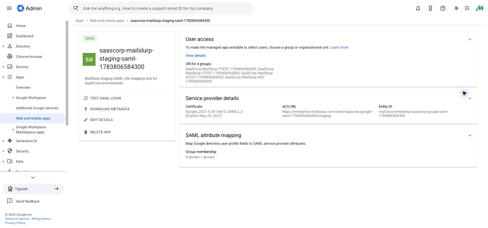The image size is (488, 228).
Task: Expand the User access card chevron
Action: pos(470,39)
